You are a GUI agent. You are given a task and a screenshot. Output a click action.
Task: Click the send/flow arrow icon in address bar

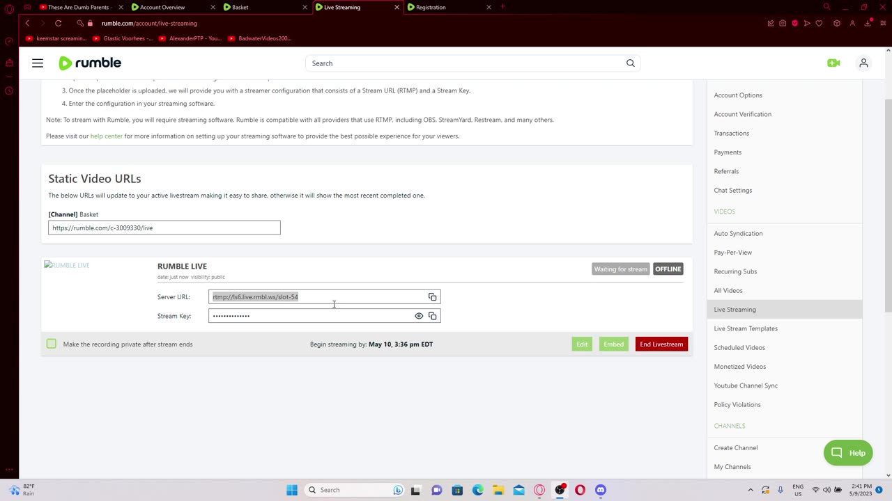(x=807, y=23)
